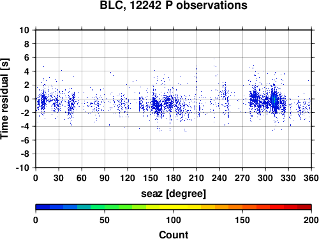The image size is (319, 239).
Task: Click the colorbar tick label 50
Action: 105,220
